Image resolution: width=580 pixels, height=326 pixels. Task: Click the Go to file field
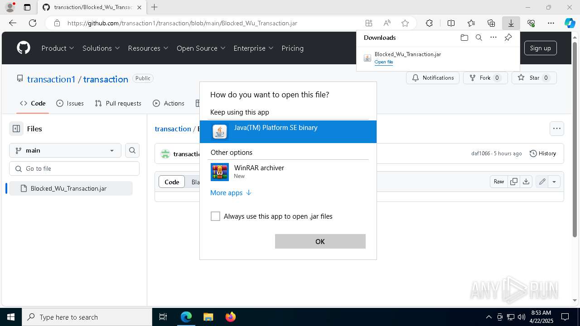point(74,168)
